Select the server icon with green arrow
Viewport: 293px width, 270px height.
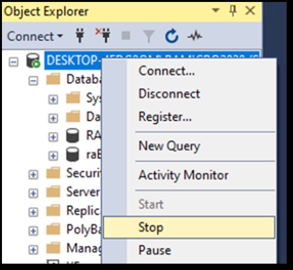coord(33,61)
